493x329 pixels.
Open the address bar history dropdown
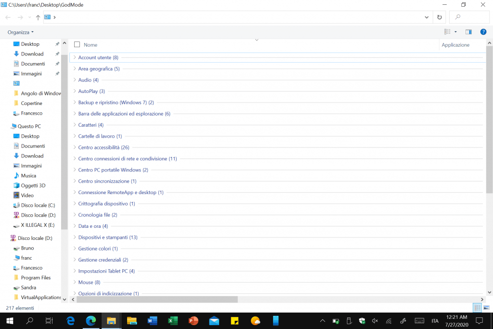pos(427,17)
